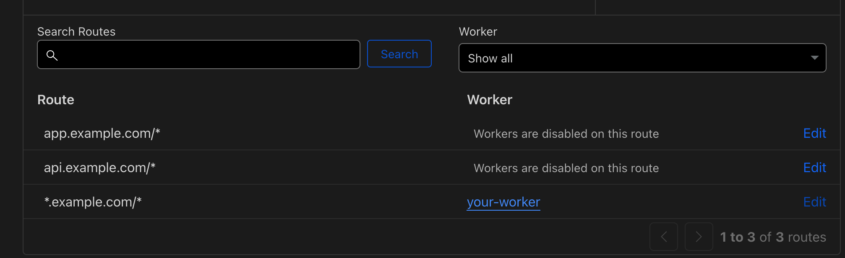This screenshot has height=258, width=845.
Task: Select the api.example.com/* route text
Action: point(99,168)
